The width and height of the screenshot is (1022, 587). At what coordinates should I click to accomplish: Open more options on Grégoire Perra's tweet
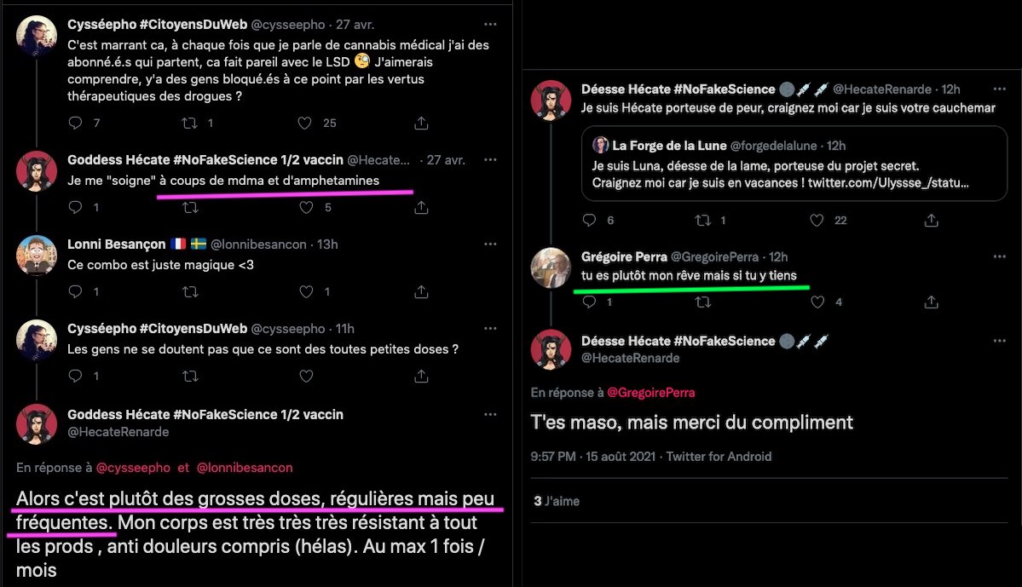tap(1000, 256)
